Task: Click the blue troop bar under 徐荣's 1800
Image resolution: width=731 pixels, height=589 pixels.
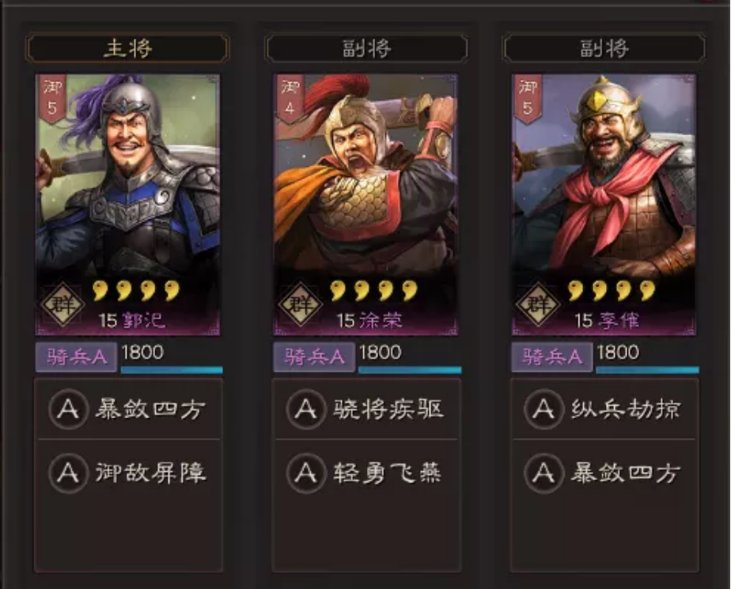Action: tap(410, 370)
